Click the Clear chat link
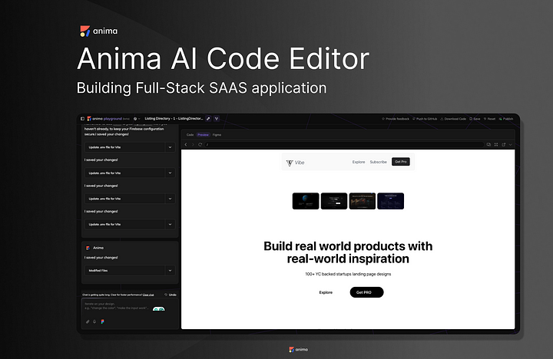Screen dimensions: 553x359 (x=148, y=295)
